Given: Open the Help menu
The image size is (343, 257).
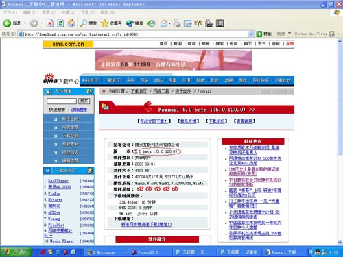Looking at the screenshot, I should tap(108, 12).
